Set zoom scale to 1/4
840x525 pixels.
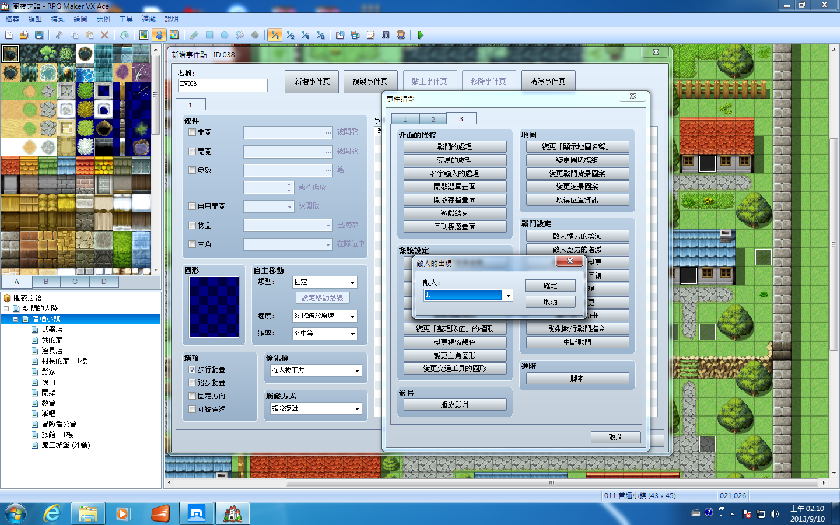pyautogui.click(x=305, y=35)
